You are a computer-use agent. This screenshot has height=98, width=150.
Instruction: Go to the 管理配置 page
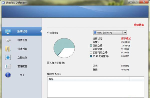coord(22,66)
